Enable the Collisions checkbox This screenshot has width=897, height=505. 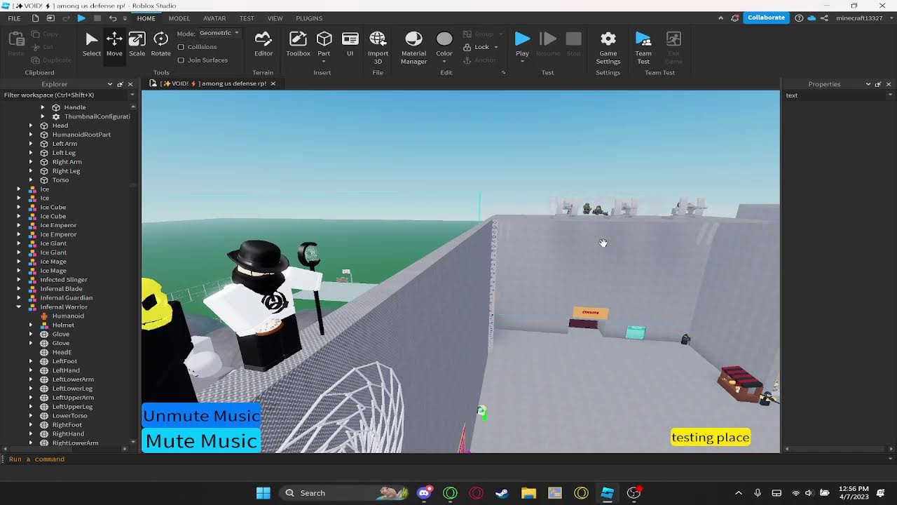click(181, 47)
